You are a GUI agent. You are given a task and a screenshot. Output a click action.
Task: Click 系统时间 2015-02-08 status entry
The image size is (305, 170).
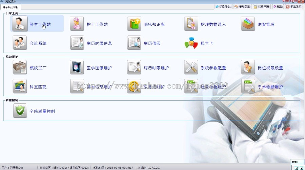(113, 168)
